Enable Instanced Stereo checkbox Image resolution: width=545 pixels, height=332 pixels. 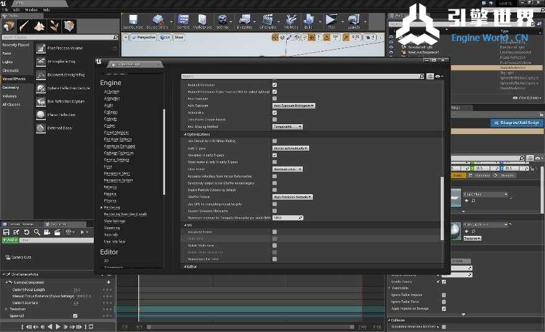[x=274, y=232]
